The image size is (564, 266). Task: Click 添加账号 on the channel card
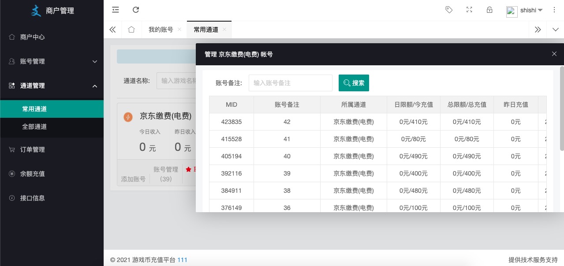[133, 179]
